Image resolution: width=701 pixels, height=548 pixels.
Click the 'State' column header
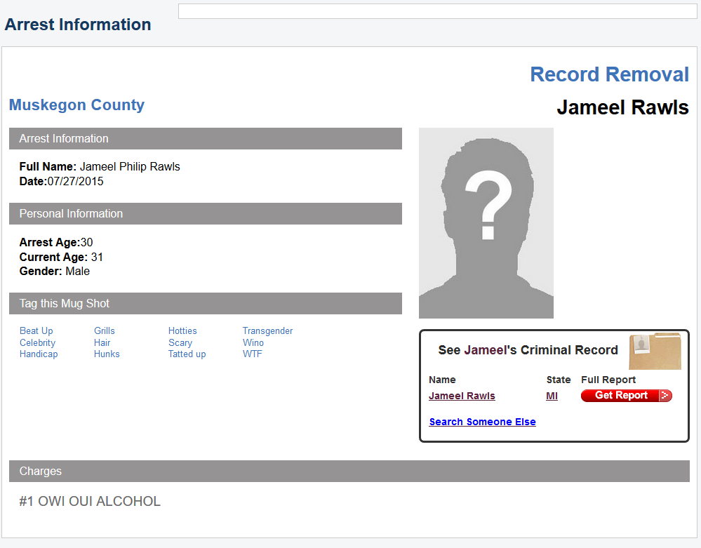(x=559, y=380)
